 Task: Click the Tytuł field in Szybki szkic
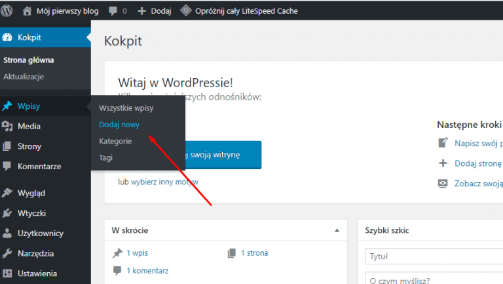[x=432, y=256]
